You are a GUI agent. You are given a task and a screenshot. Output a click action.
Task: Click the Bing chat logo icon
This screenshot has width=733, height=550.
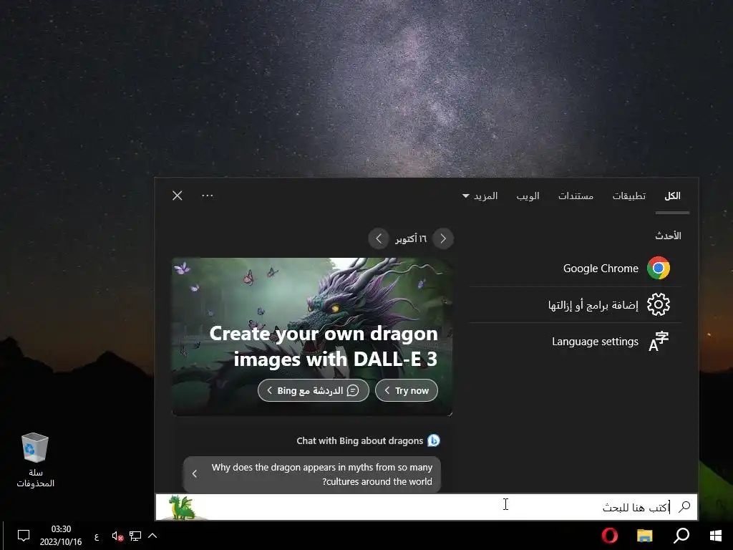tap(434, 440)
